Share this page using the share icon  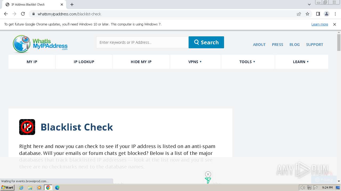tap(299, 14)
